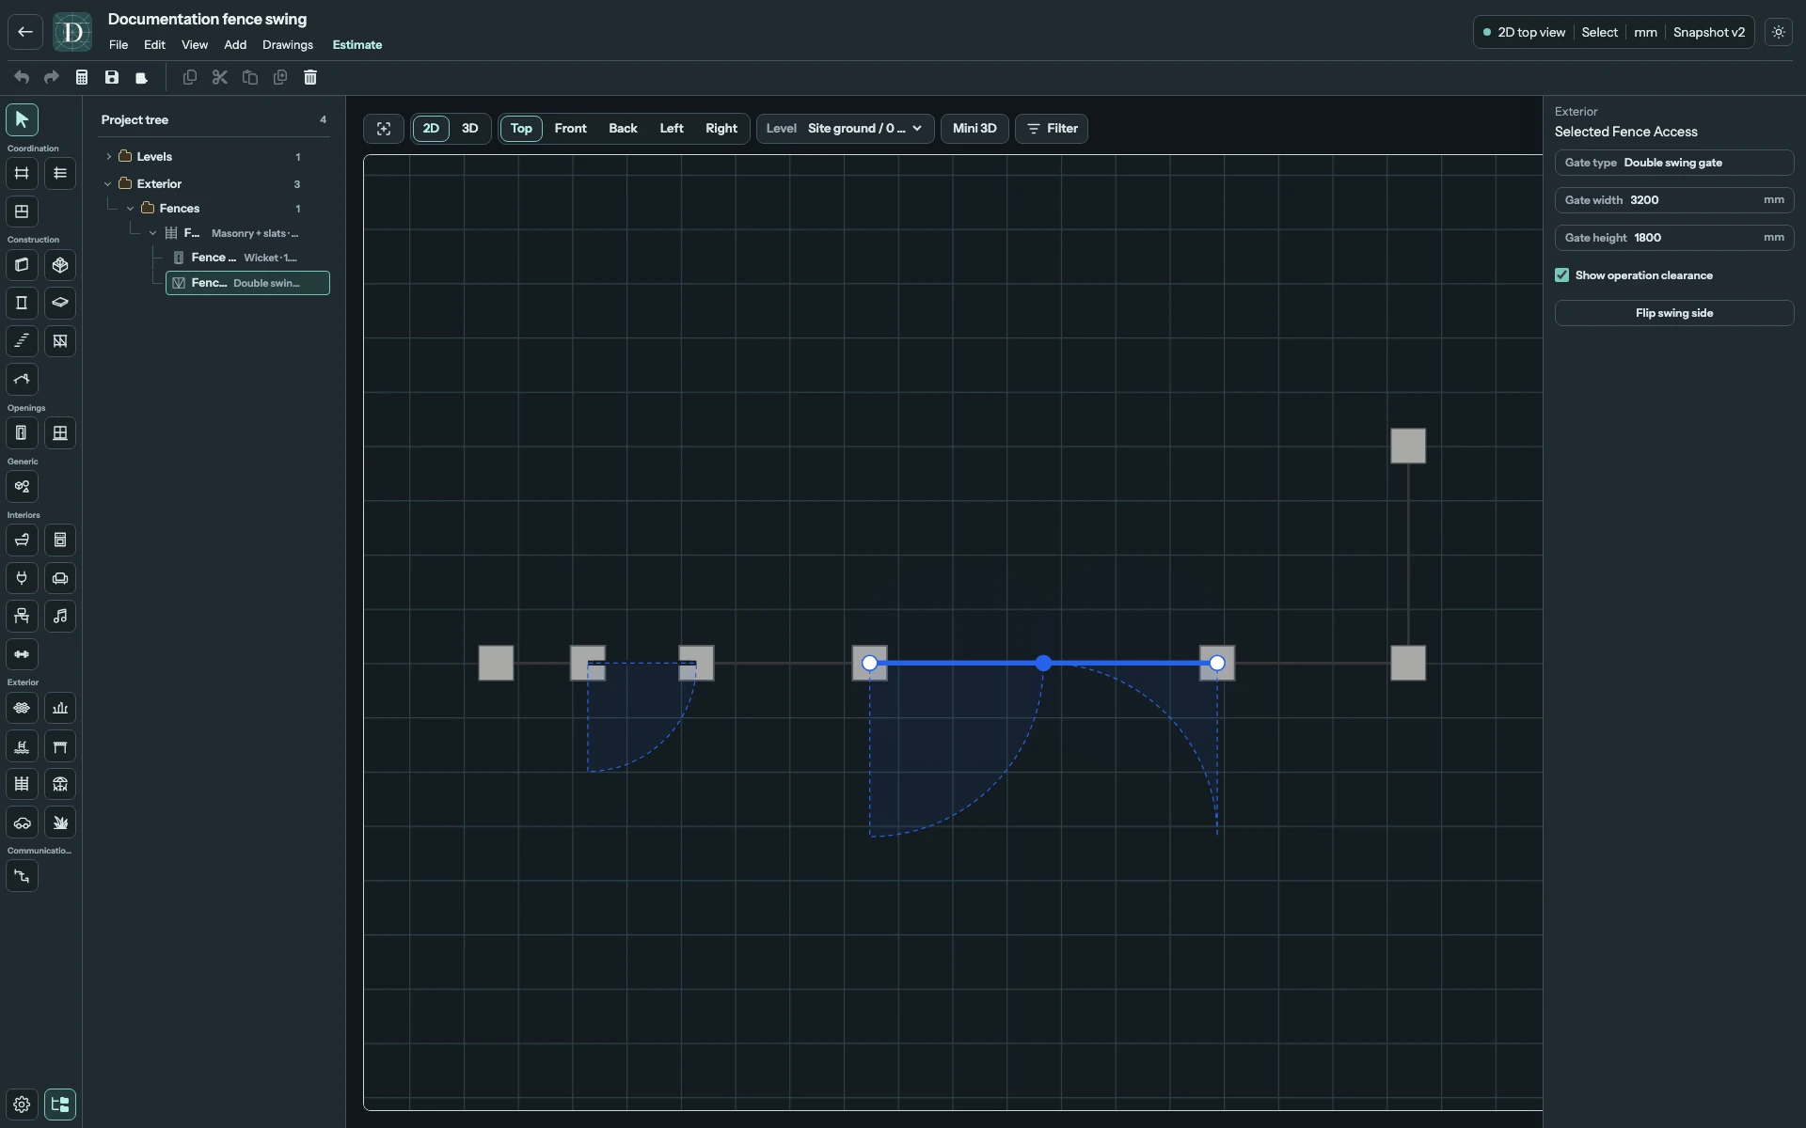Delete selection with the trash icon
1806x1128 pixels.
pyautogui.click(x=310, y=78)
